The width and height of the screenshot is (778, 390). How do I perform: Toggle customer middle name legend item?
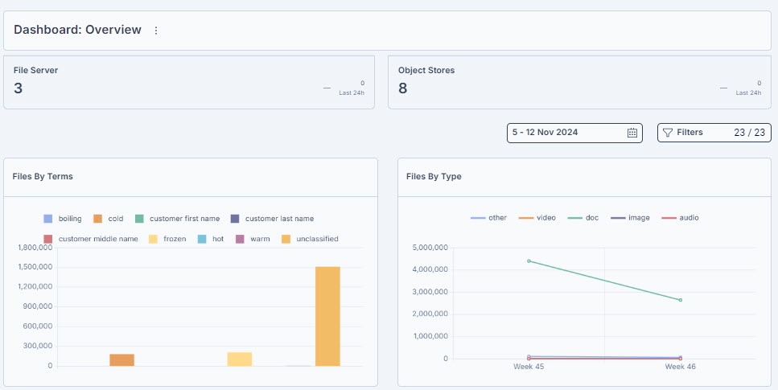(x=91, y=239)
